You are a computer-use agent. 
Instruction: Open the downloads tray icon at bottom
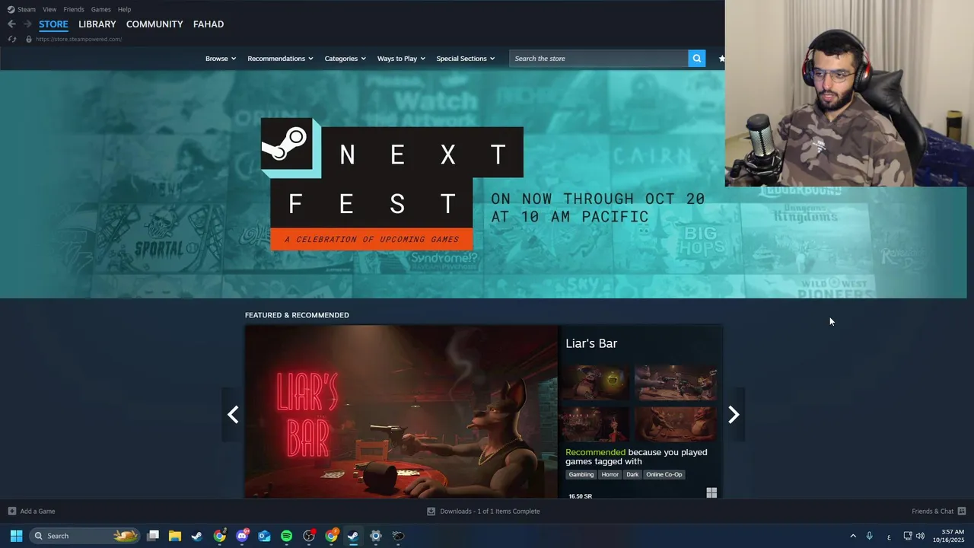431,511
